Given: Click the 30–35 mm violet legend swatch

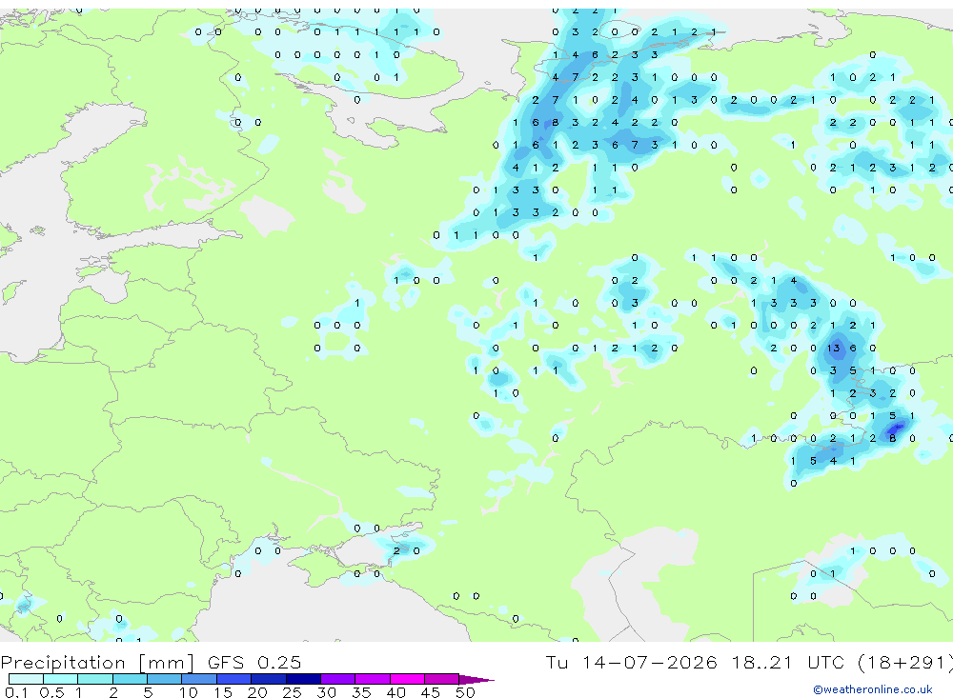Looking at the screenshot, I should tap(338, 679).
